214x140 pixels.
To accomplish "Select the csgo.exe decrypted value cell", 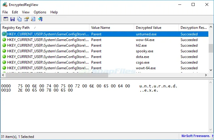I will 143,62.
